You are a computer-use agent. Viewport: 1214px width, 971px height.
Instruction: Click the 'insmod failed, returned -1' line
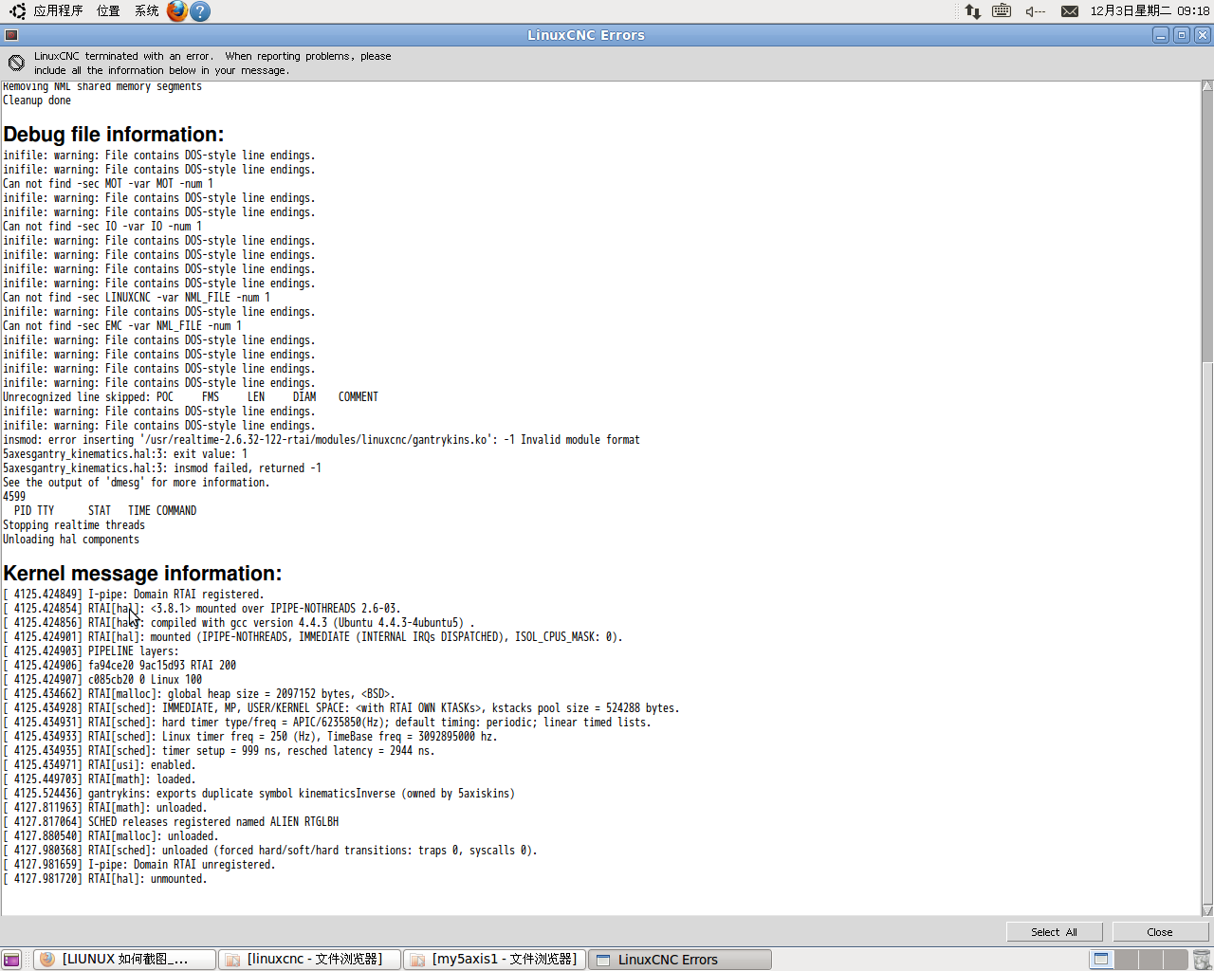[x=162, y=468]
